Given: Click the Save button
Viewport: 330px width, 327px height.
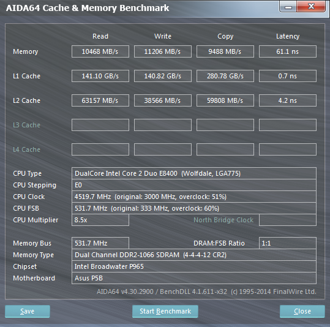Looking at the screenshot, I should point(28,311).
